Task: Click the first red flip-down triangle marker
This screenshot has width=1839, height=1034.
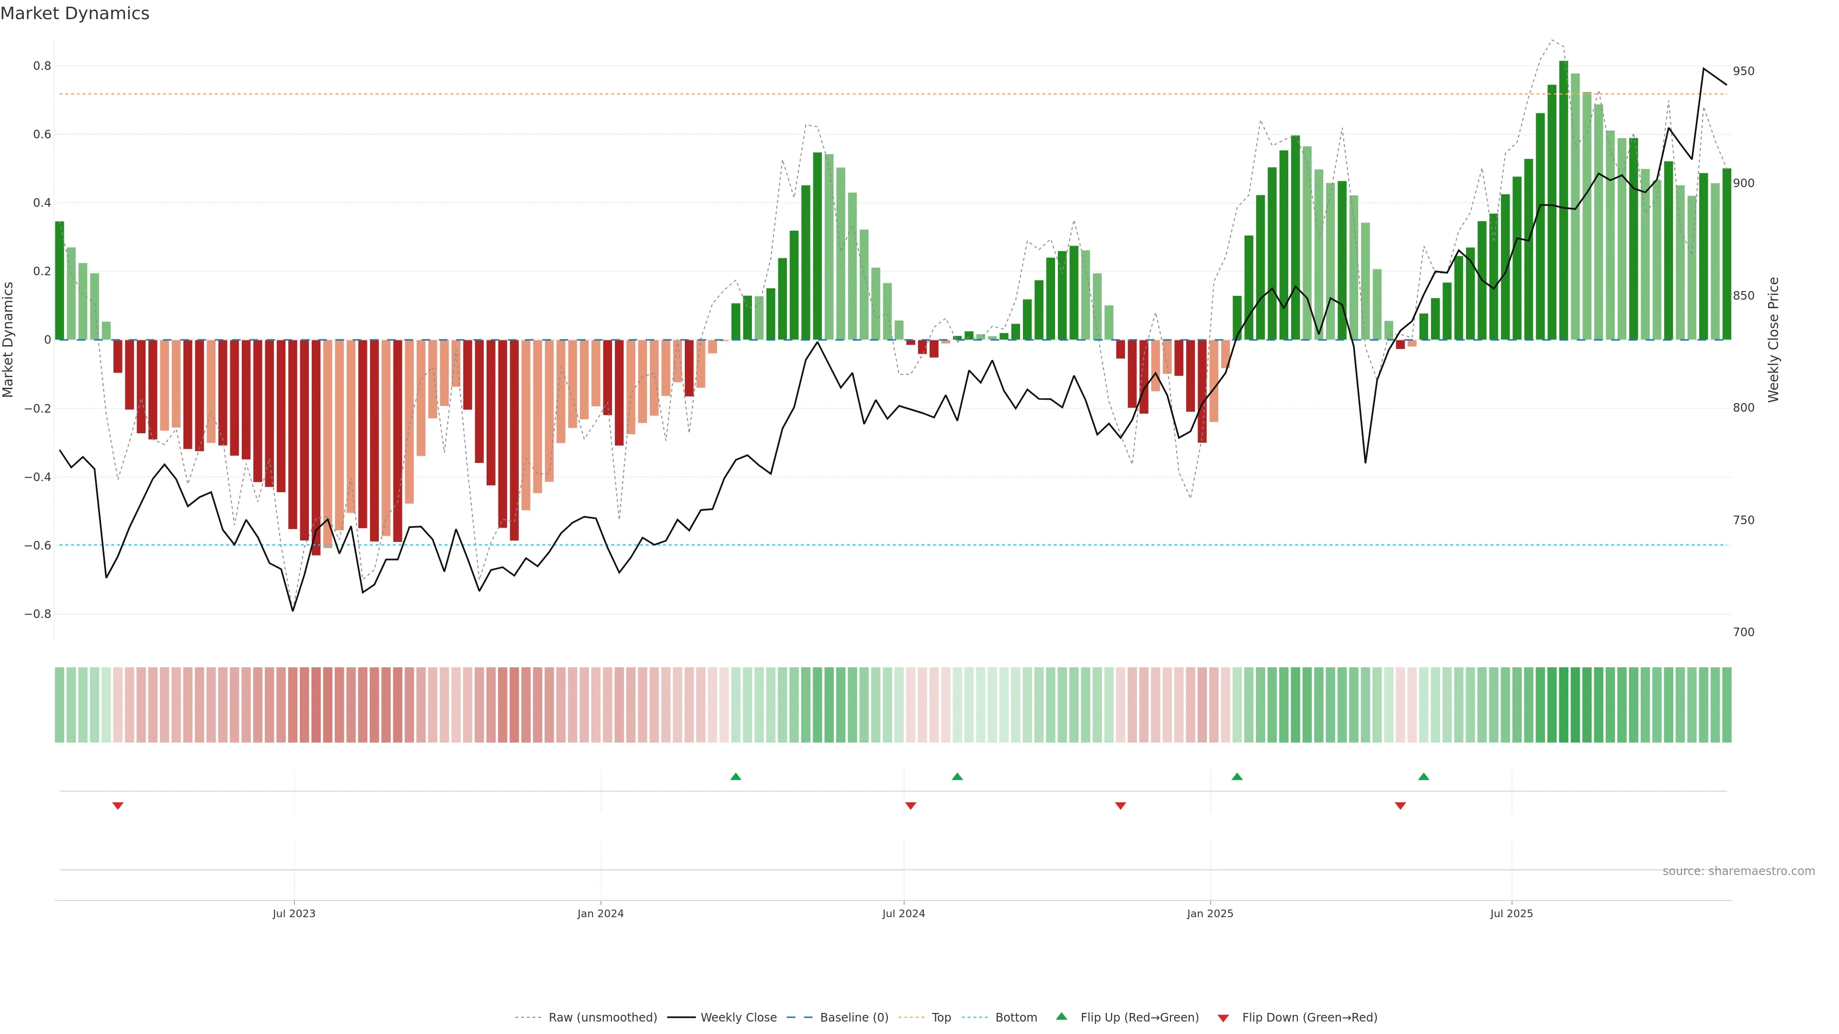Action: (118, 806)
